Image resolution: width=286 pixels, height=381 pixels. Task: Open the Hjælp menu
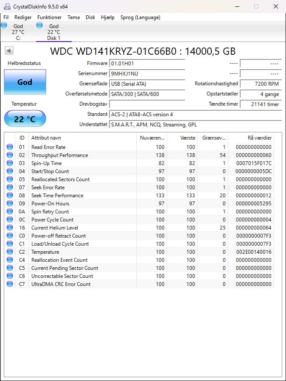108,17
